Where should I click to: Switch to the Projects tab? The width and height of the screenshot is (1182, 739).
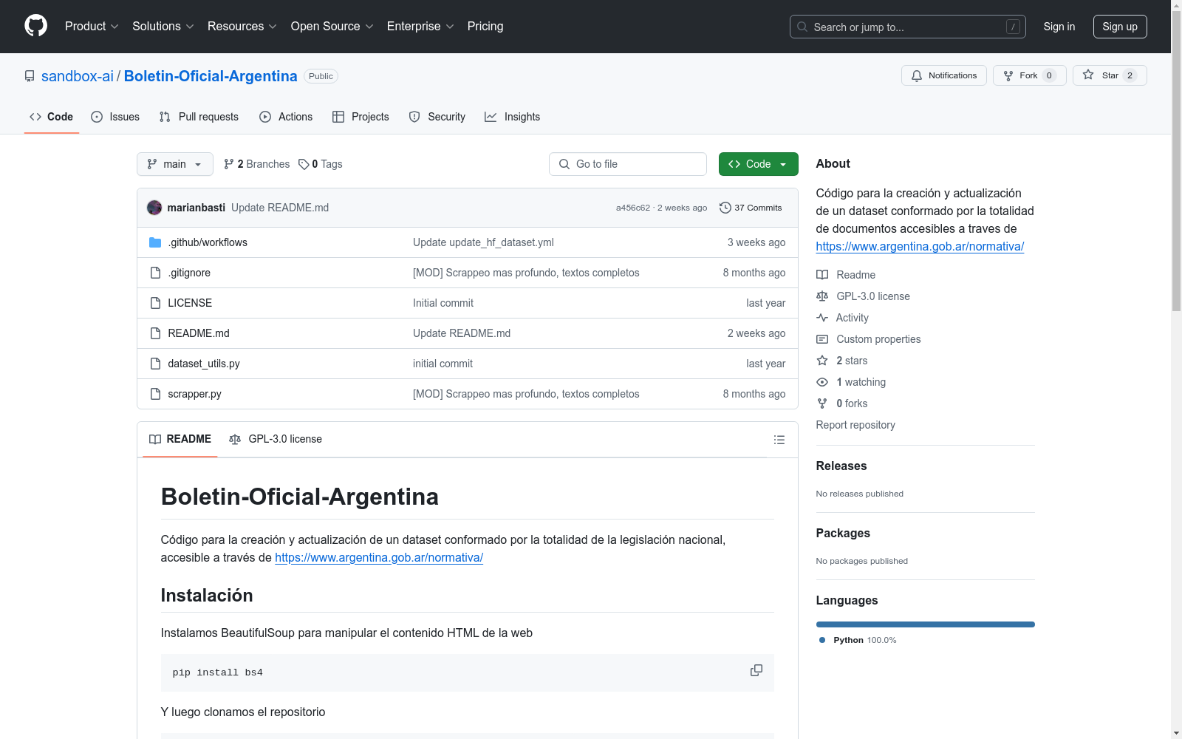click(361, 117)
